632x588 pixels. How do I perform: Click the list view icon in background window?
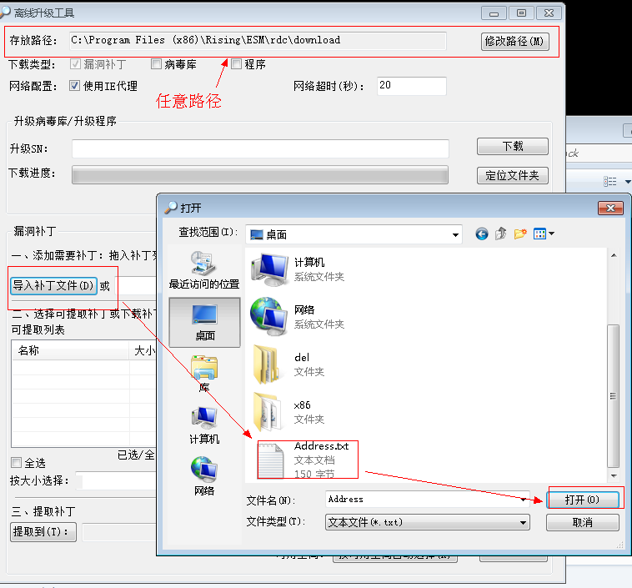pos(609,182)
